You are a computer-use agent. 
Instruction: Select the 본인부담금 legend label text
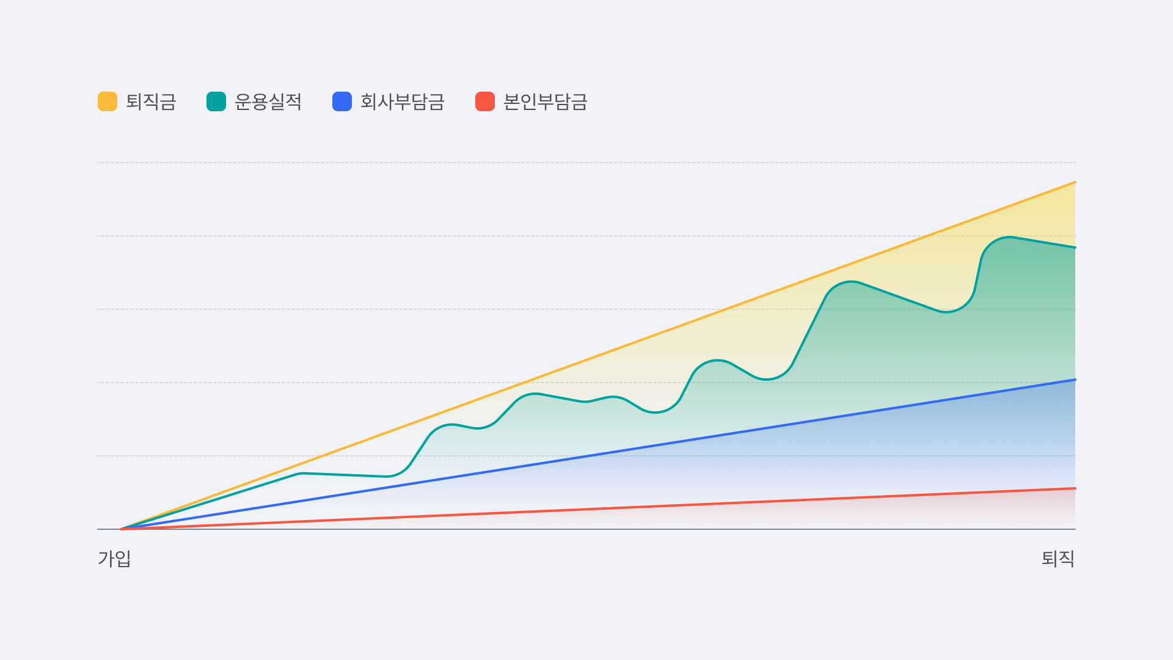[x=546, y=101]
